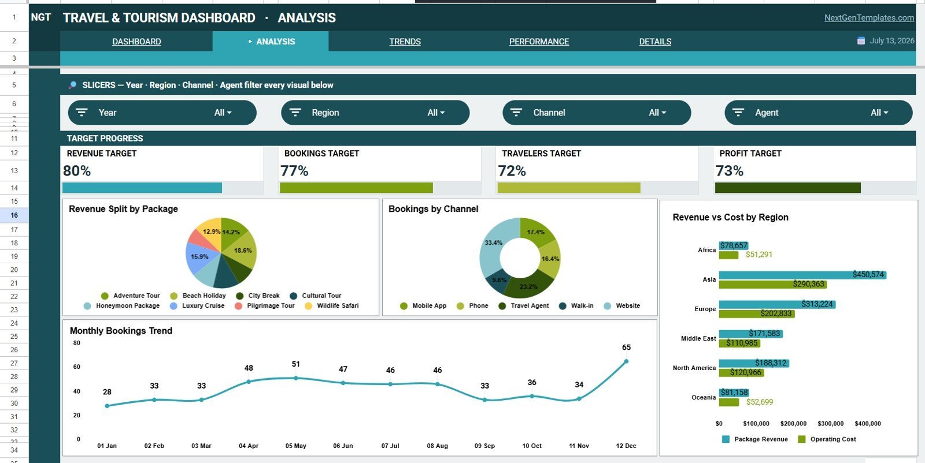Click the Pilgrimage Tour legend swatch
Image resolution: width=925 pixels, height=463 pixels.
click(238, 306)
